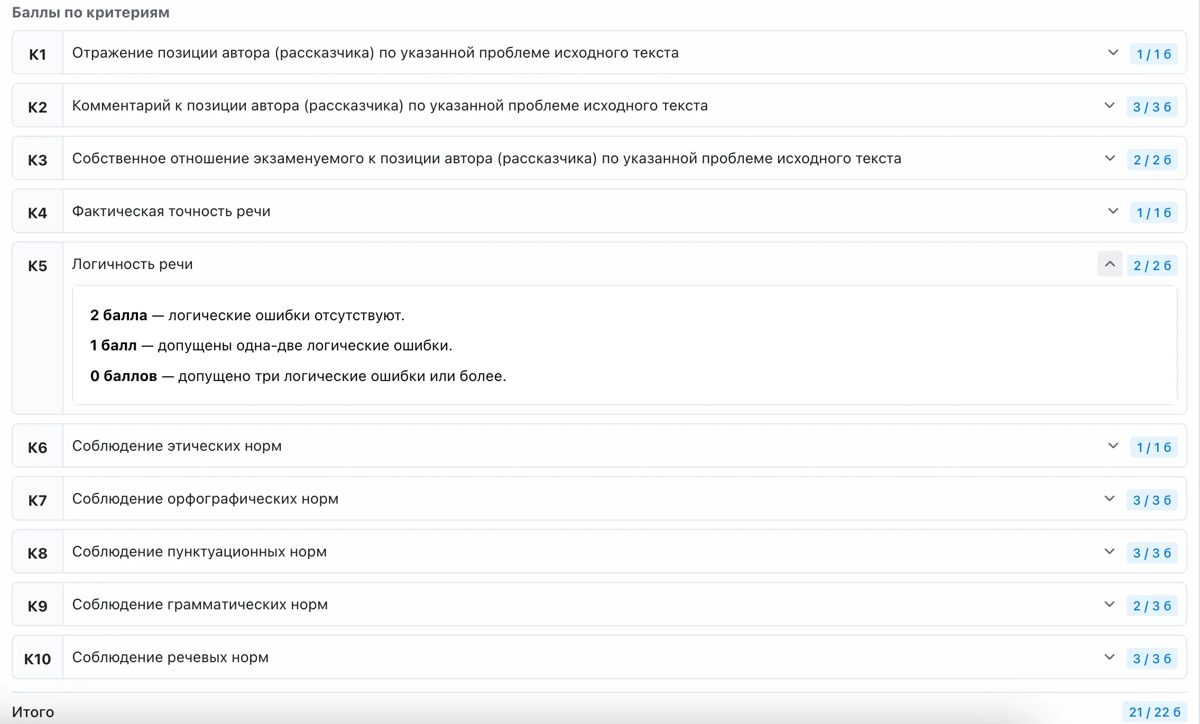Click the K1 score badge 1/1 б
Viewport: 1200px width, 724px height.
coord(1153,54)
